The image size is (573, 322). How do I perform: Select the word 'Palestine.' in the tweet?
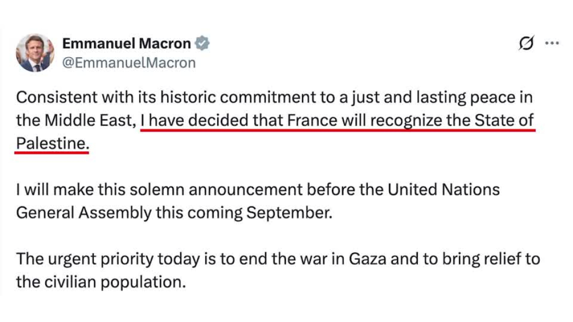tap(53, 144)
